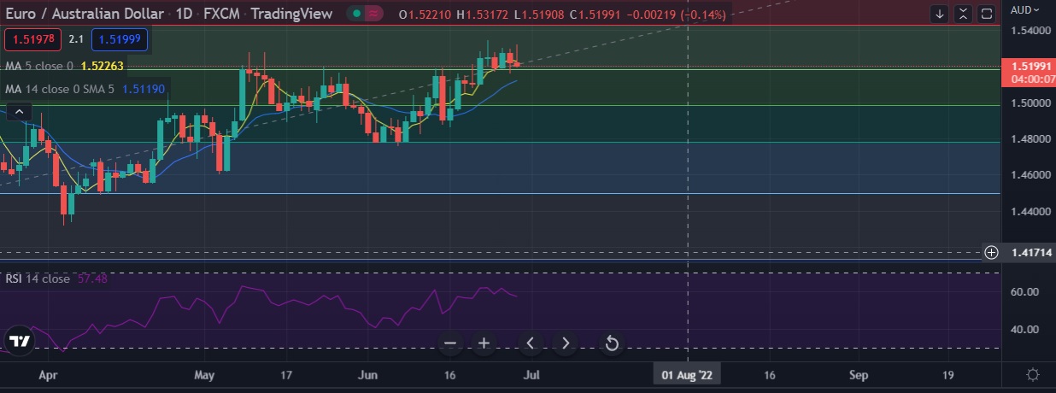
Task: Click the MA 5 value 1.52263
Action: [x=103, y=65]
